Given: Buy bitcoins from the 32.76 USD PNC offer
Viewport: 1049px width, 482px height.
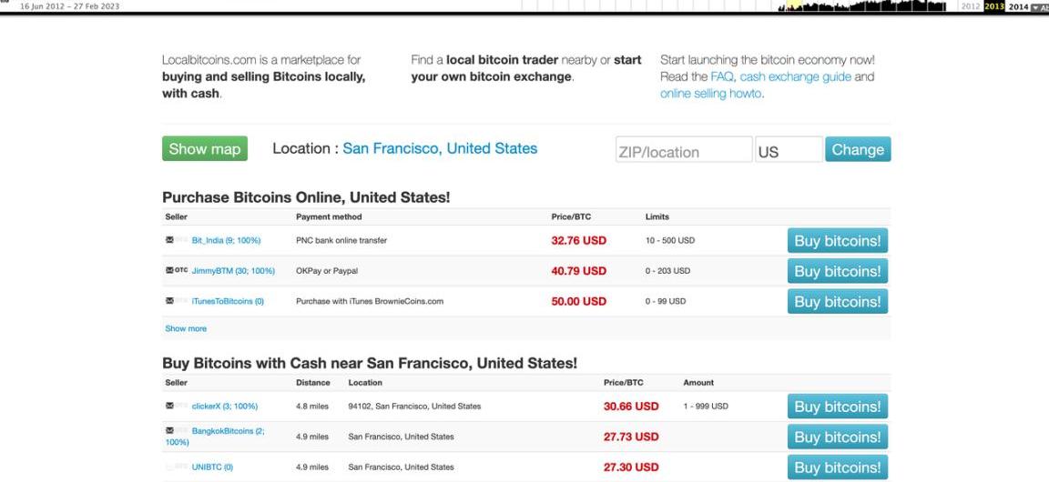Looking at the screenshot, I should [837, 241].
